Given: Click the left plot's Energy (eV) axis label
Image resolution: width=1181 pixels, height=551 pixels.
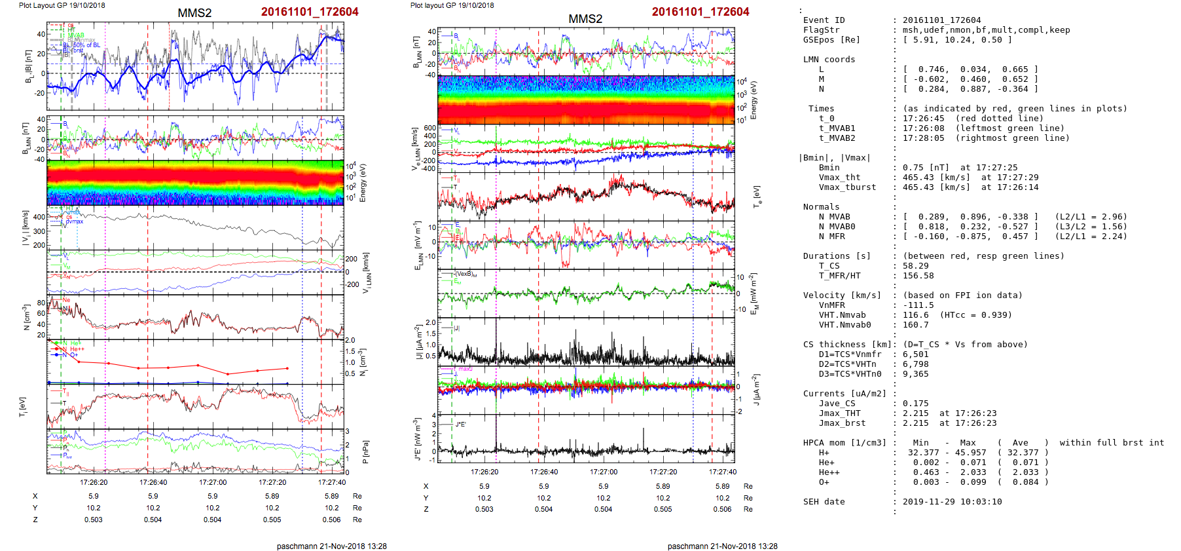Looking at the screenshot, I should (x=363, y=183).
